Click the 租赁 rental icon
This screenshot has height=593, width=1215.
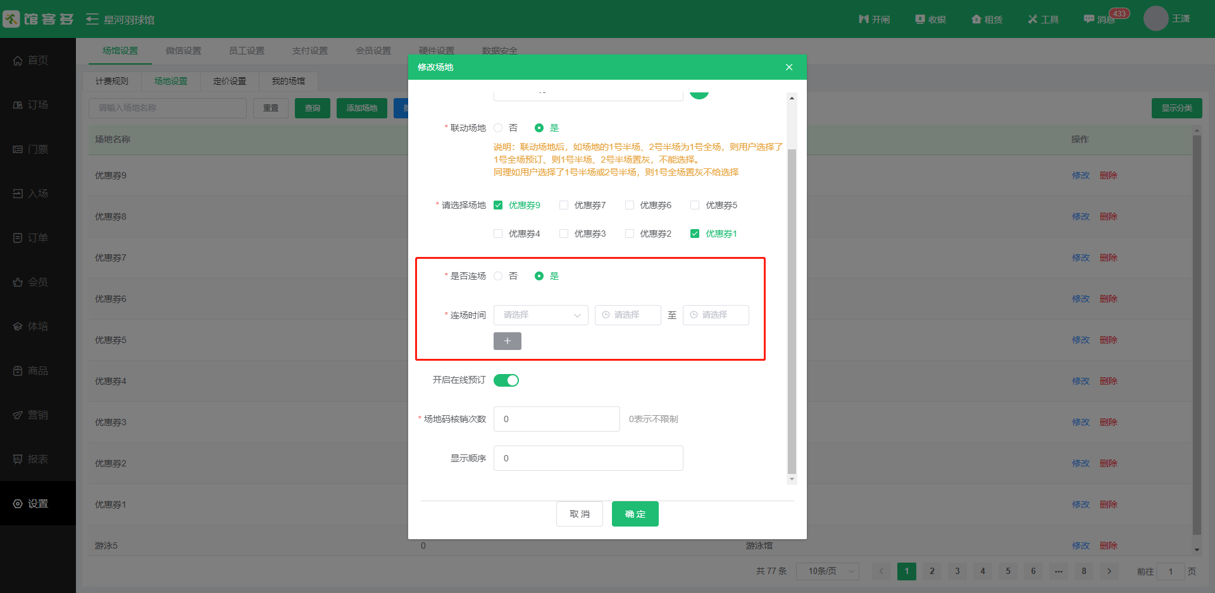(976, 19)
